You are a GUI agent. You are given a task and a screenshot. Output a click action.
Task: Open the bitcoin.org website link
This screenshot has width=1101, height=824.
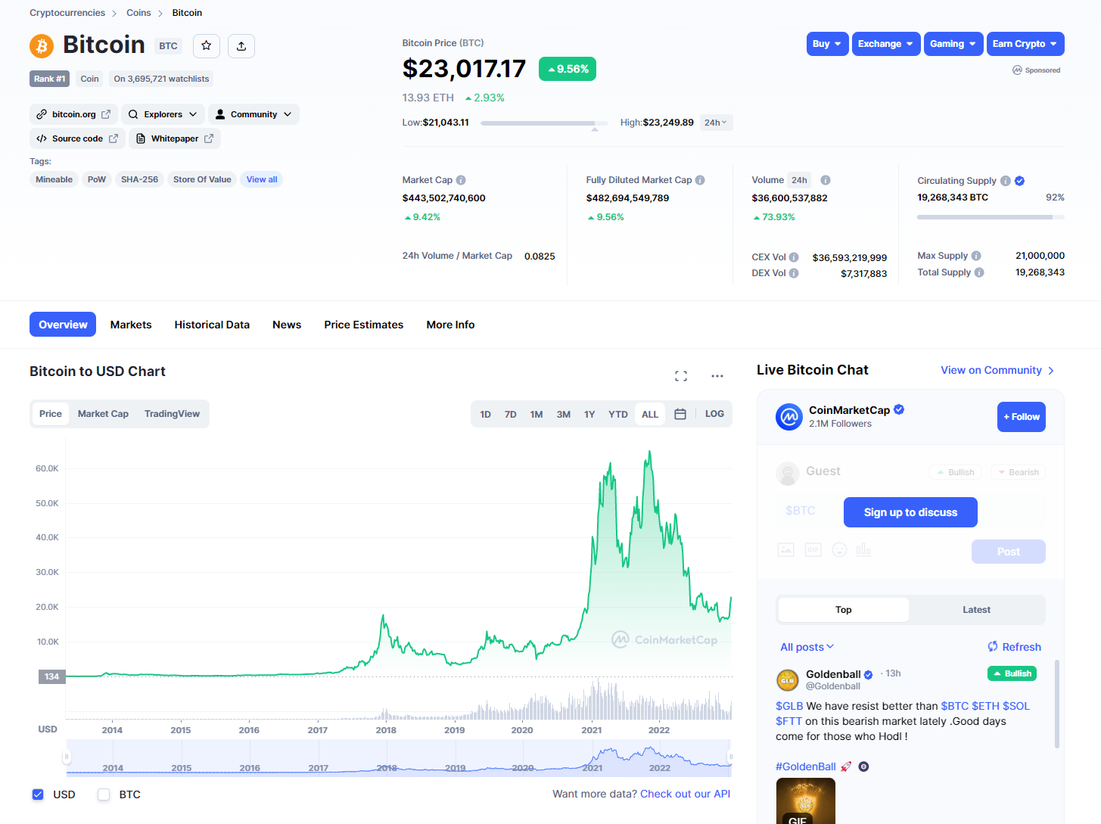74,114
